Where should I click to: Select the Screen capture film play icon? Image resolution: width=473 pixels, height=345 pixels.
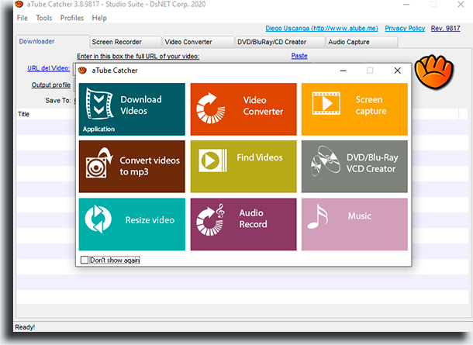pyautogui.click(x=326, y=103)
